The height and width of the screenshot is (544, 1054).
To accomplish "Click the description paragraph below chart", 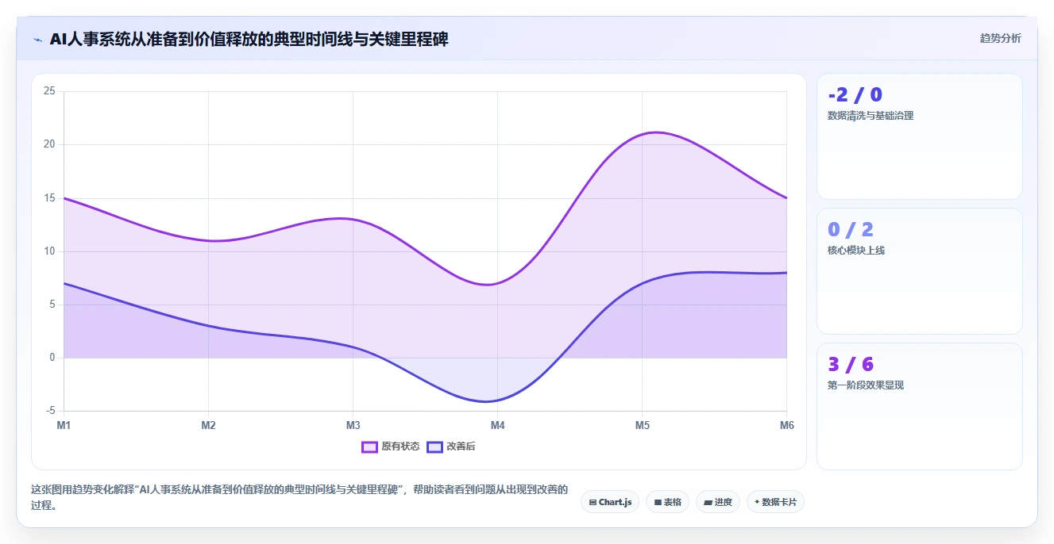I will click(299, 497).
